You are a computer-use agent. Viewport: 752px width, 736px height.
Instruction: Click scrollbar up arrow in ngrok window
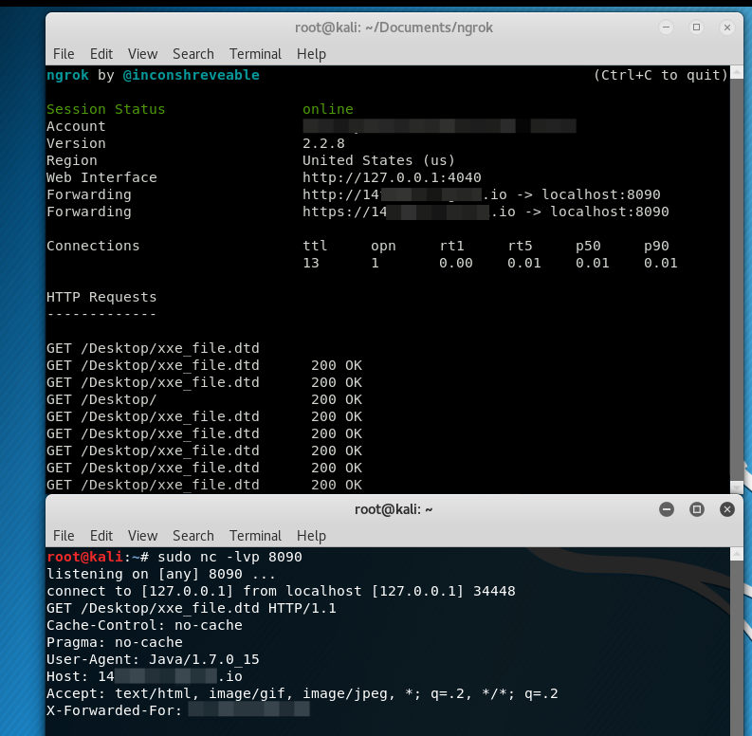coord(736,72)
